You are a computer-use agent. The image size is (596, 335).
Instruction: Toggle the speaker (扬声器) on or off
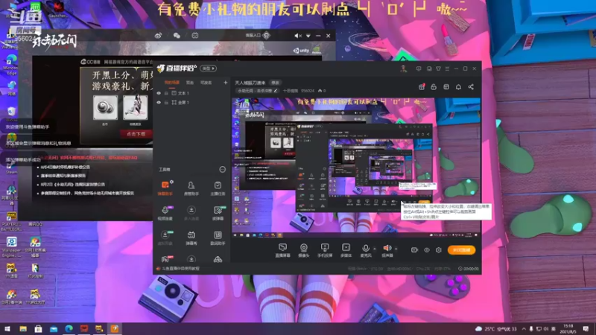[x=387, y=251]
